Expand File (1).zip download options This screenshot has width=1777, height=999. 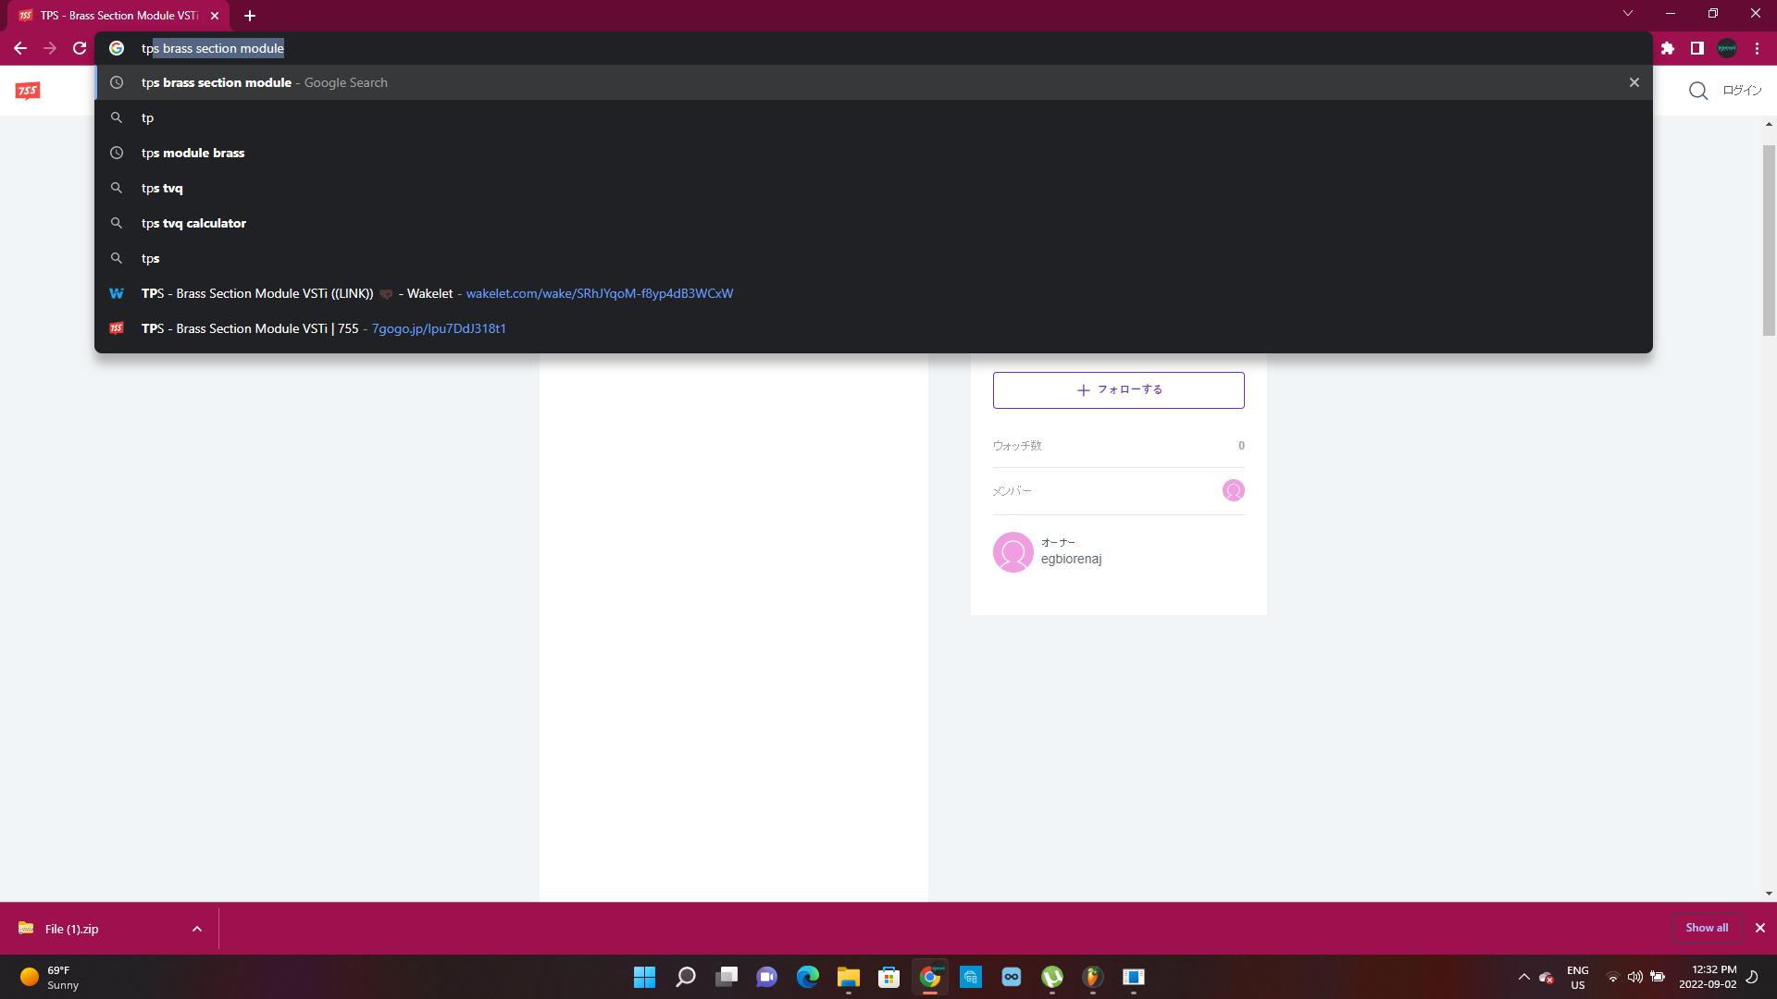pyautogui.click(x=196, y=929)
